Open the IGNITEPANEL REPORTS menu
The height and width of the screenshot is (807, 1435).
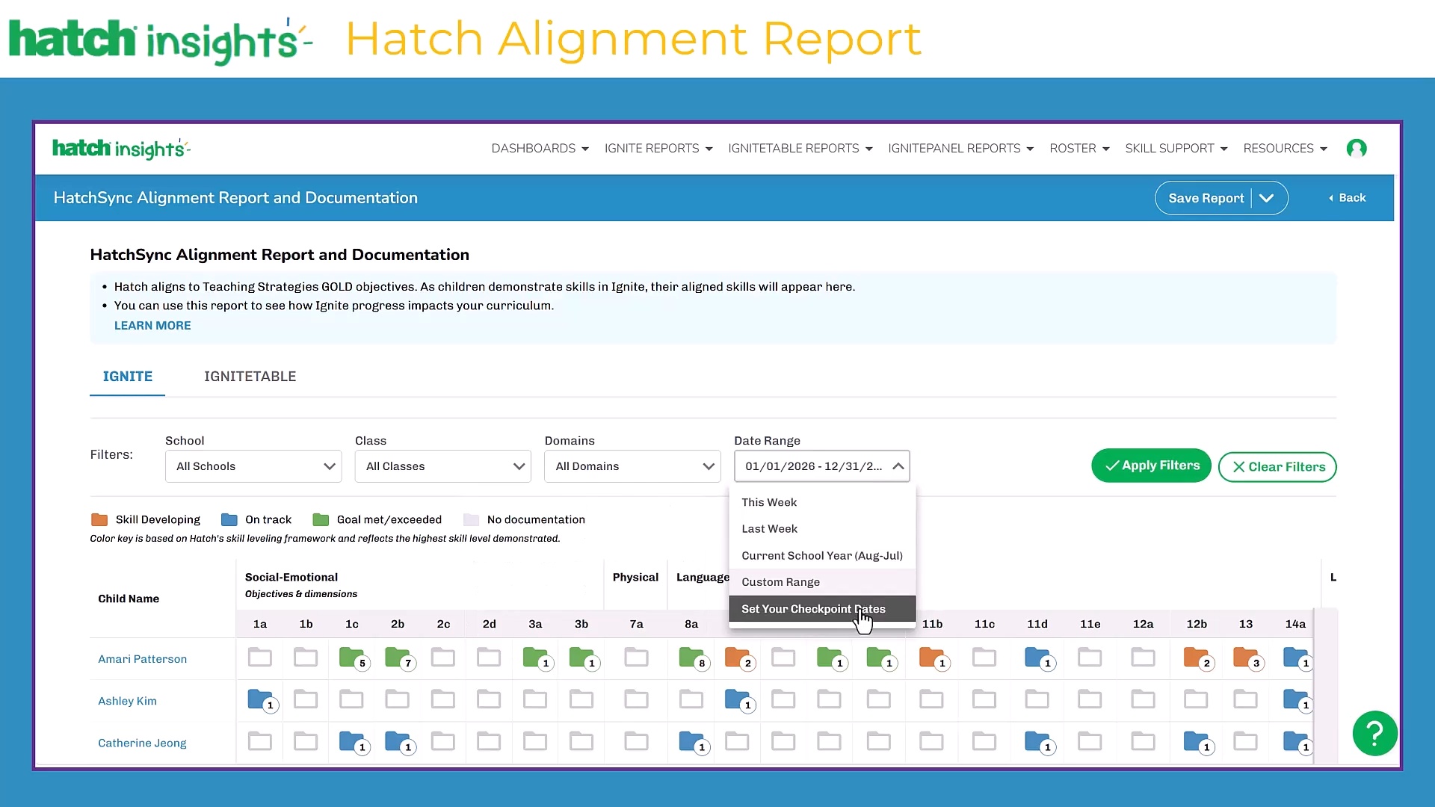pos(961,149)
